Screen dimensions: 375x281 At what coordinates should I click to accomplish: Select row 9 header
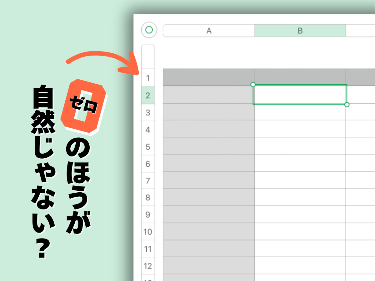148,215
